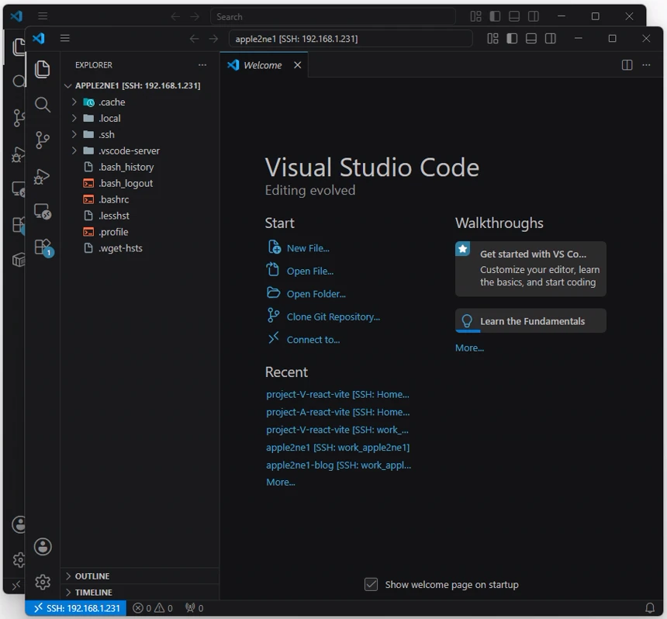This screenshot has width=667, height=619.
Task: Open Run and Debug view
Action: (x=42, y=176)
